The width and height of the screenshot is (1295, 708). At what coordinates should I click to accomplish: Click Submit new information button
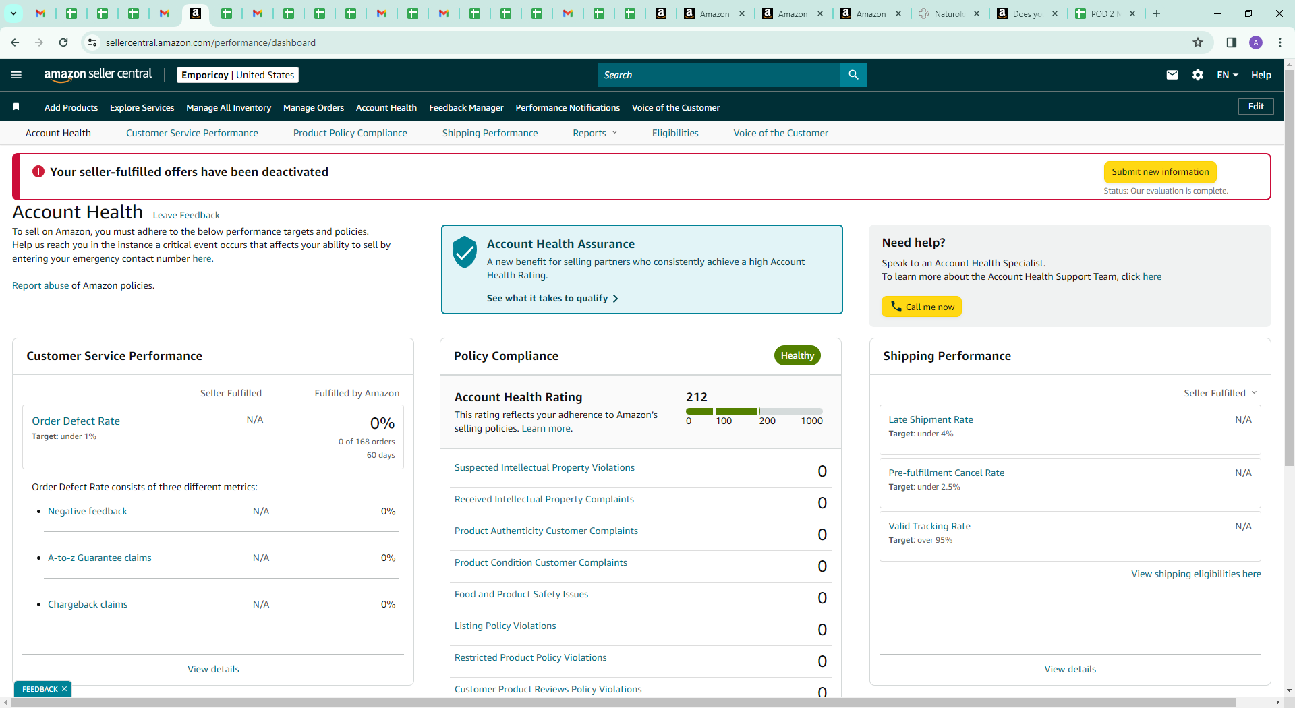pyautogui.click(x=1160, y=172)
